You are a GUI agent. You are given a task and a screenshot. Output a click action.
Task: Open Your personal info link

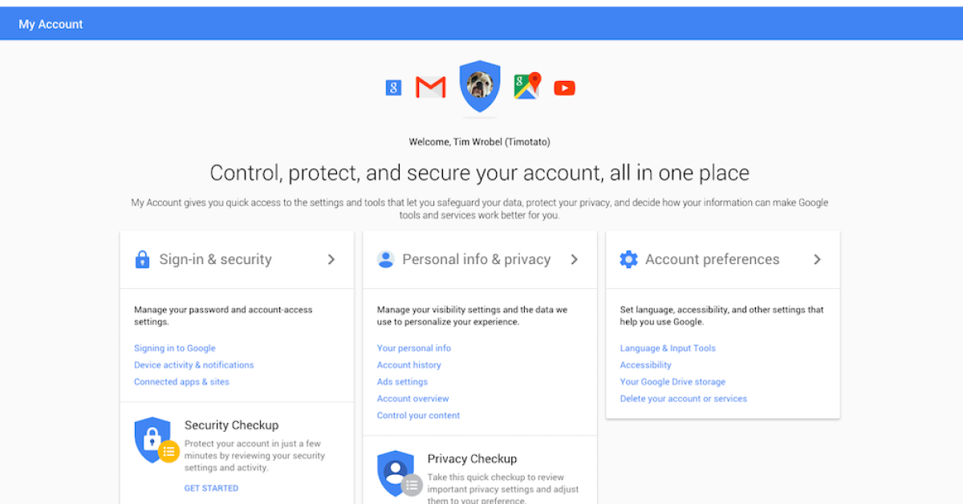click(x=414, y=348)
